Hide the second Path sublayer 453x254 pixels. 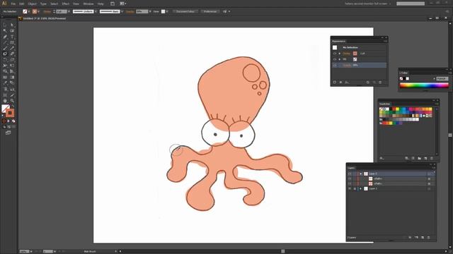[x=350, y=183]
